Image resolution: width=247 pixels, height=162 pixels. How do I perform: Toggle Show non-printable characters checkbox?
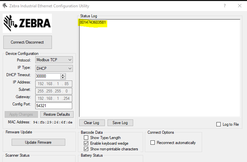click(x=86, y=149)
